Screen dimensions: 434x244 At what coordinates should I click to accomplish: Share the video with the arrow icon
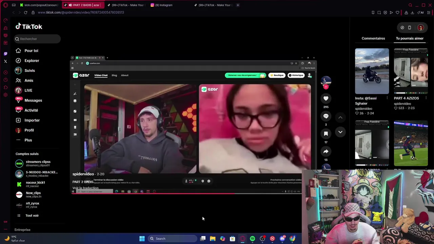coord(326,151)
